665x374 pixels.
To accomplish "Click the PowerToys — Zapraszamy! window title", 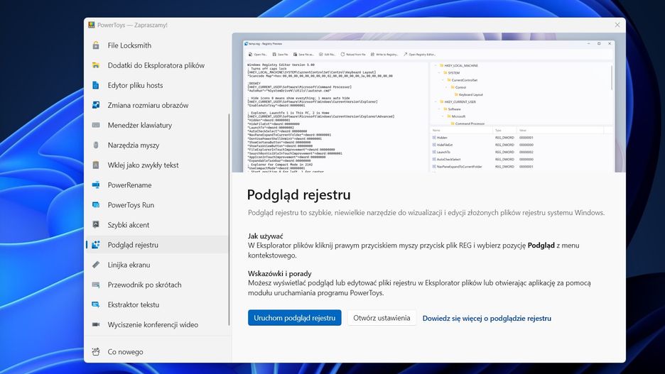I will coord(132,25).
